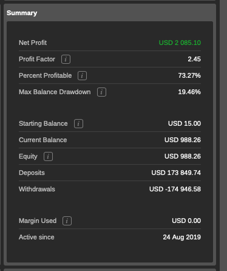Click the Deposits row label

click(x=32, y=173)
